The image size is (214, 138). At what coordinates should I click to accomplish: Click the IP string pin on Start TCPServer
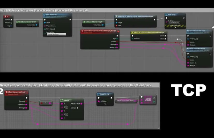point(45,26)
